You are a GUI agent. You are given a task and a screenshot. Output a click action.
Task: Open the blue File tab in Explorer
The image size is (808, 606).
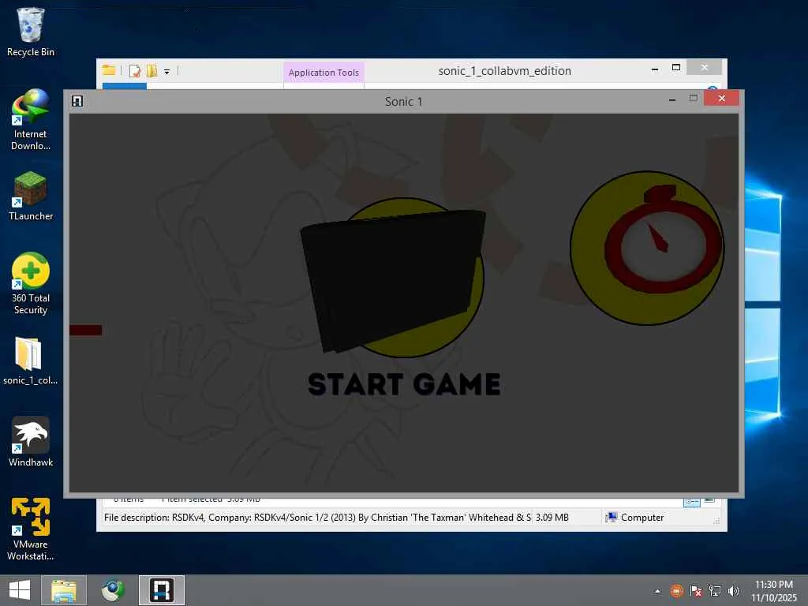pos(124,86)
